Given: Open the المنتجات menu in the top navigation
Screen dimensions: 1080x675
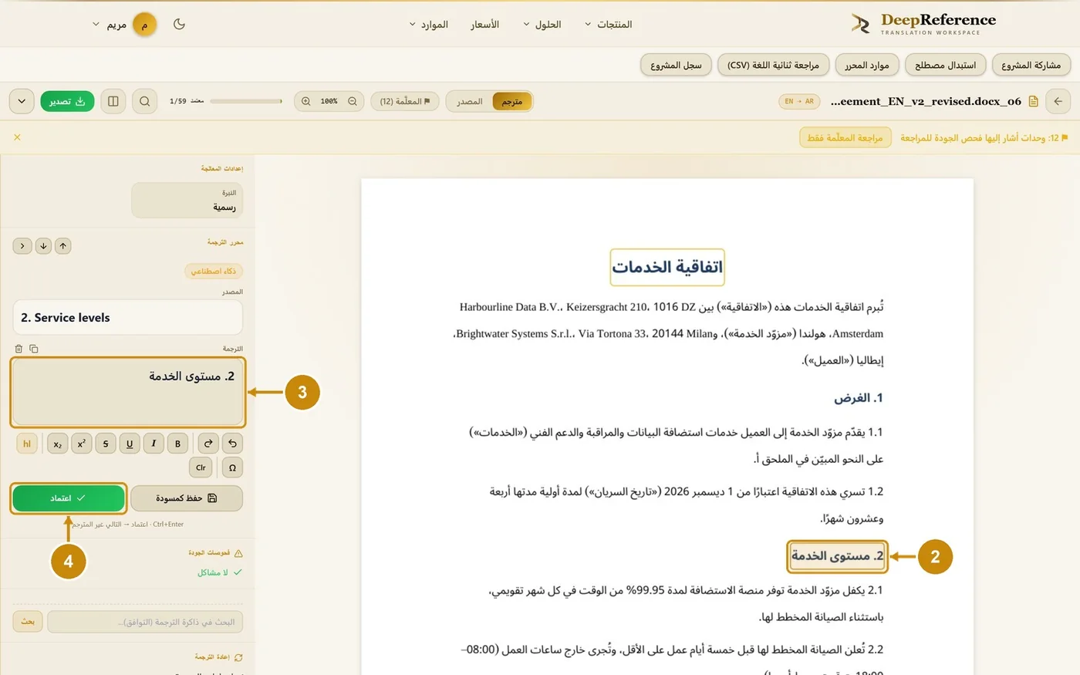Looking at the screenshot, I should click(x=609, y=25).
